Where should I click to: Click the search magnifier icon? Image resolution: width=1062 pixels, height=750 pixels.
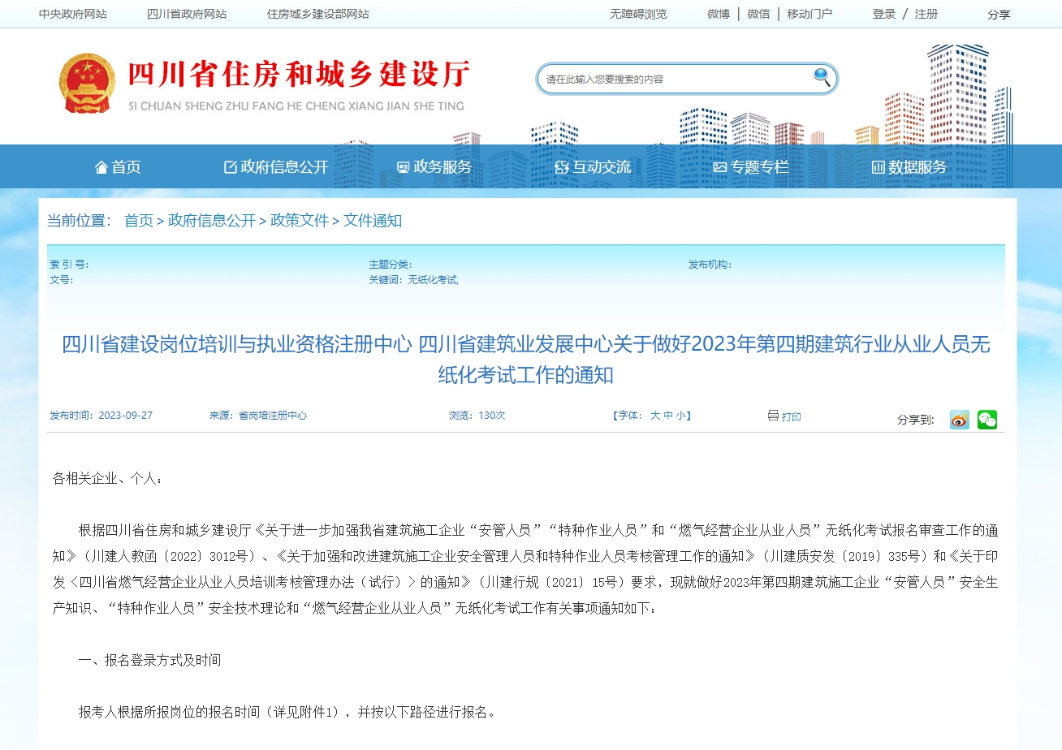pyautogui.click(x=822, y=78)
